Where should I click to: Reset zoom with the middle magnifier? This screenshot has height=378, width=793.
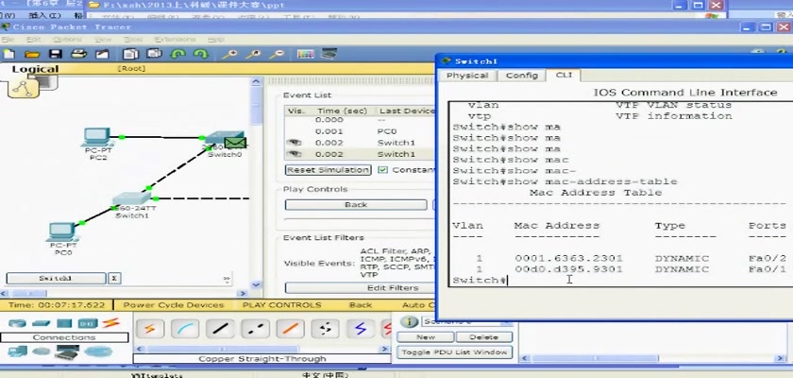(x=253, y=54)
